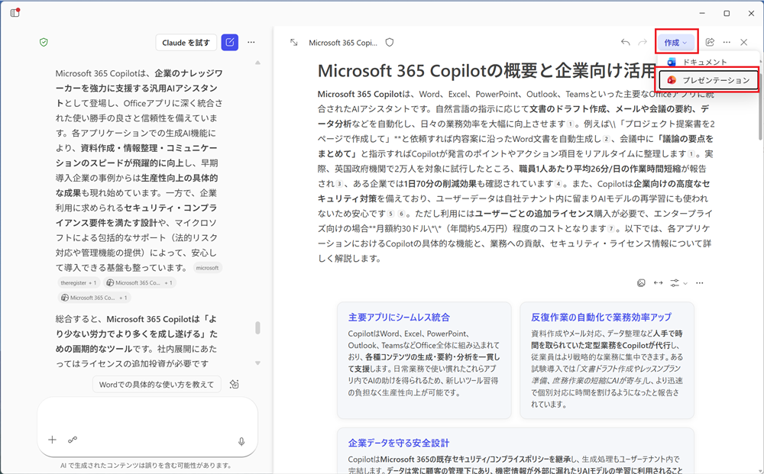This screenshot has height=474, width=764.
Task: Click the Claude を試す button
Action: (186, 43)
